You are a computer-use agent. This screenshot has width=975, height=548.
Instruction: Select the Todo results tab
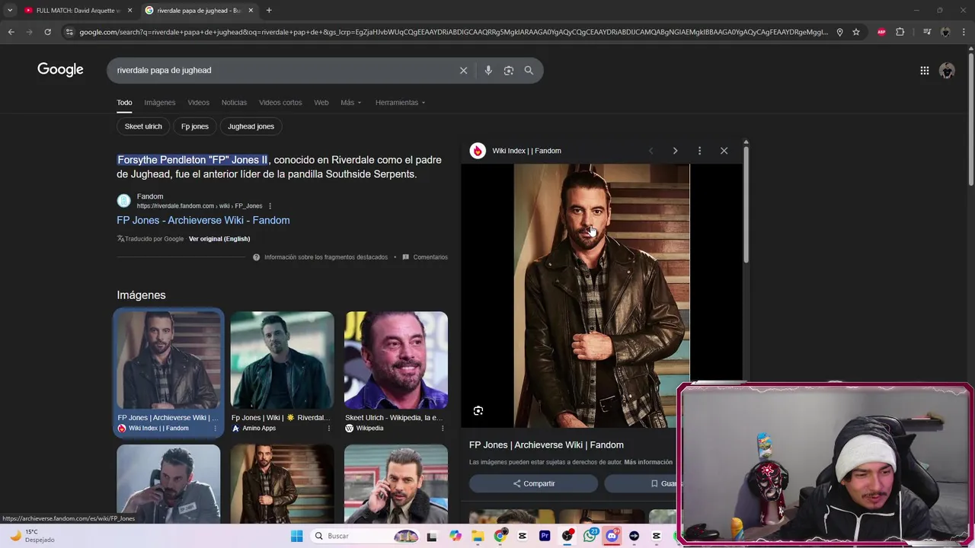pos(124,103)
